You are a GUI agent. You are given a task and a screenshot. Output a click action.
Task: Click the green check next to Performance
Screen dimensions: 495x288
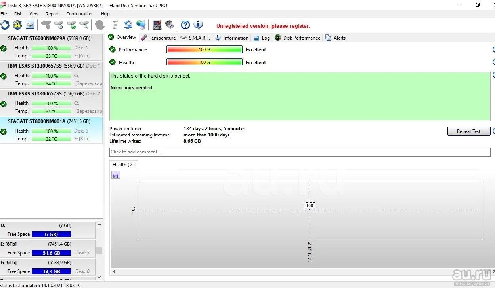tap(113, 49)
